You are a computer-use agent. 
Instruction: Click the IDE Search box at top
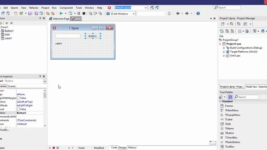point(227,7)
